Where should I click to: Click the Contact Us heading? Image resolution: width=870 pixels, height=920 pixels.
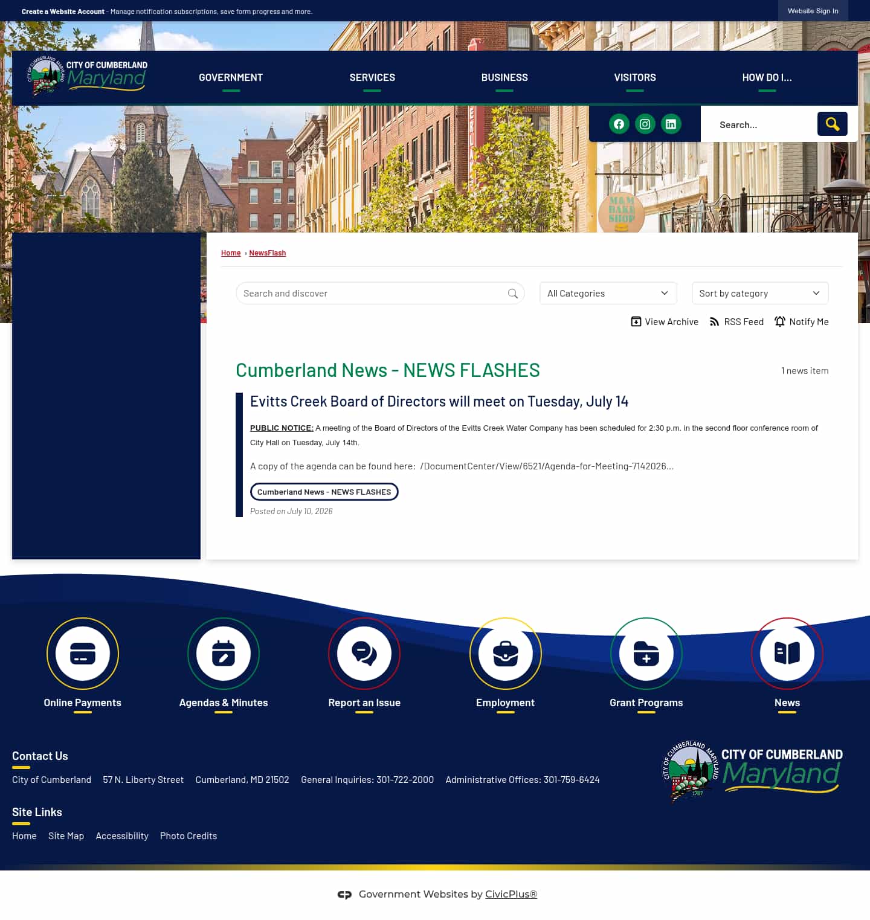coord(40,756)
